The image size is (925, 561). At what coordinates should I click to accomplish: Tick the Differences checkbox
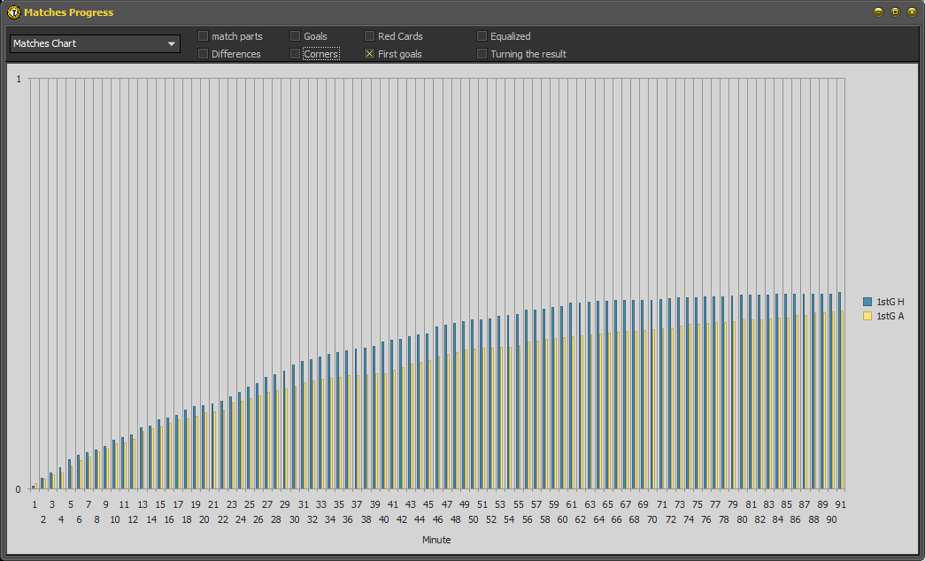point(204,54)
